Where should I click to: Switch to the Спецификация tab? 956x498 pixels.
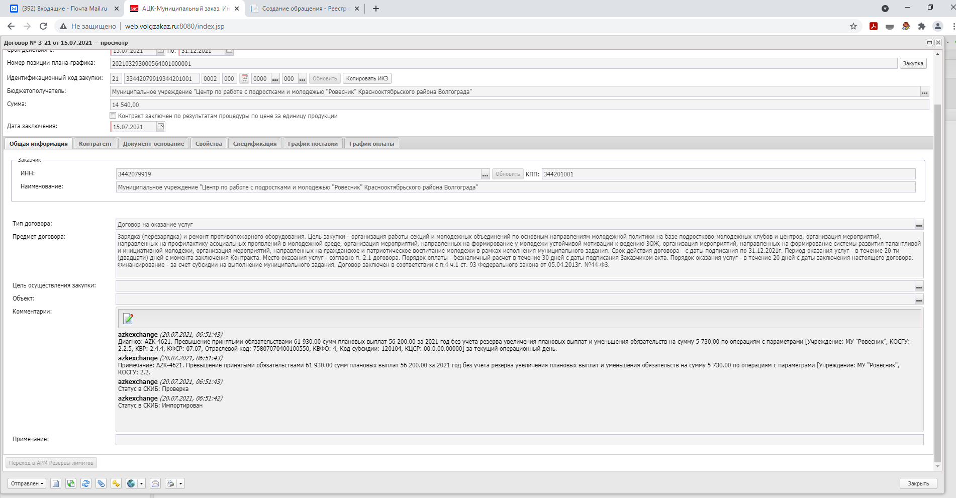[x=254, y=144]
